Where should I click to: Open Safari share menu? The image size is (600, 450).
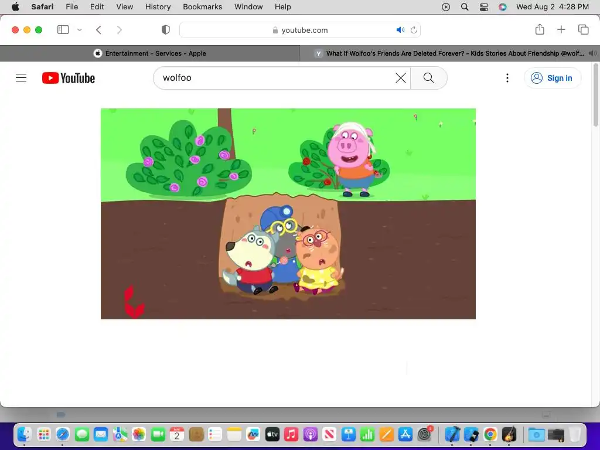tap(540, 29)
